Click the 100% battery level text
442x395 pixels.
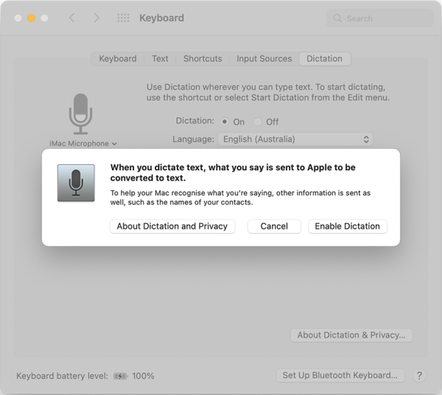[x=143, y=376]
